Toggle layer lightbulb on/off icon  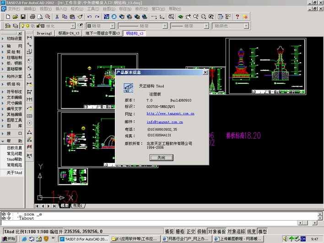click(23, 26)
